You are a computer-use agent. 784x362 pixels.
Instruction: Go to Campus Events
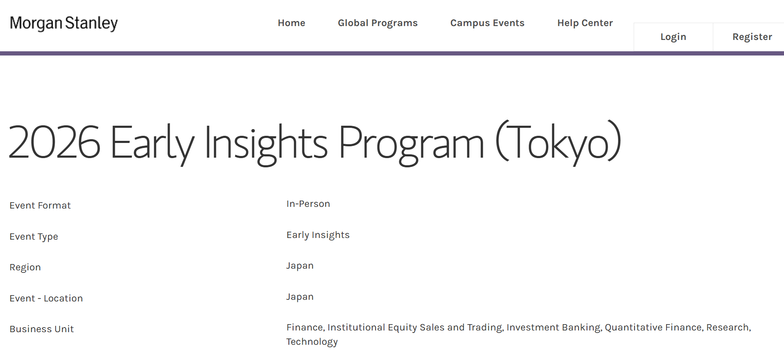[x=487, y=23]
